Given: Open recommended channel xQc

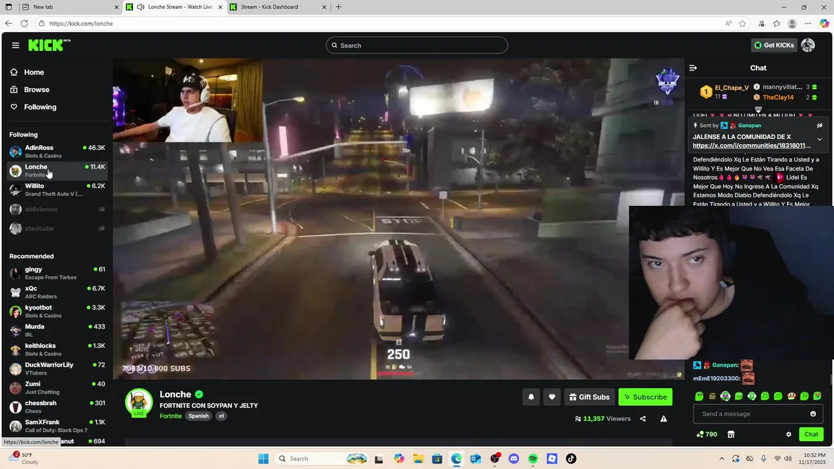Looking at the screenshot, I should click(x=57, y=292).
